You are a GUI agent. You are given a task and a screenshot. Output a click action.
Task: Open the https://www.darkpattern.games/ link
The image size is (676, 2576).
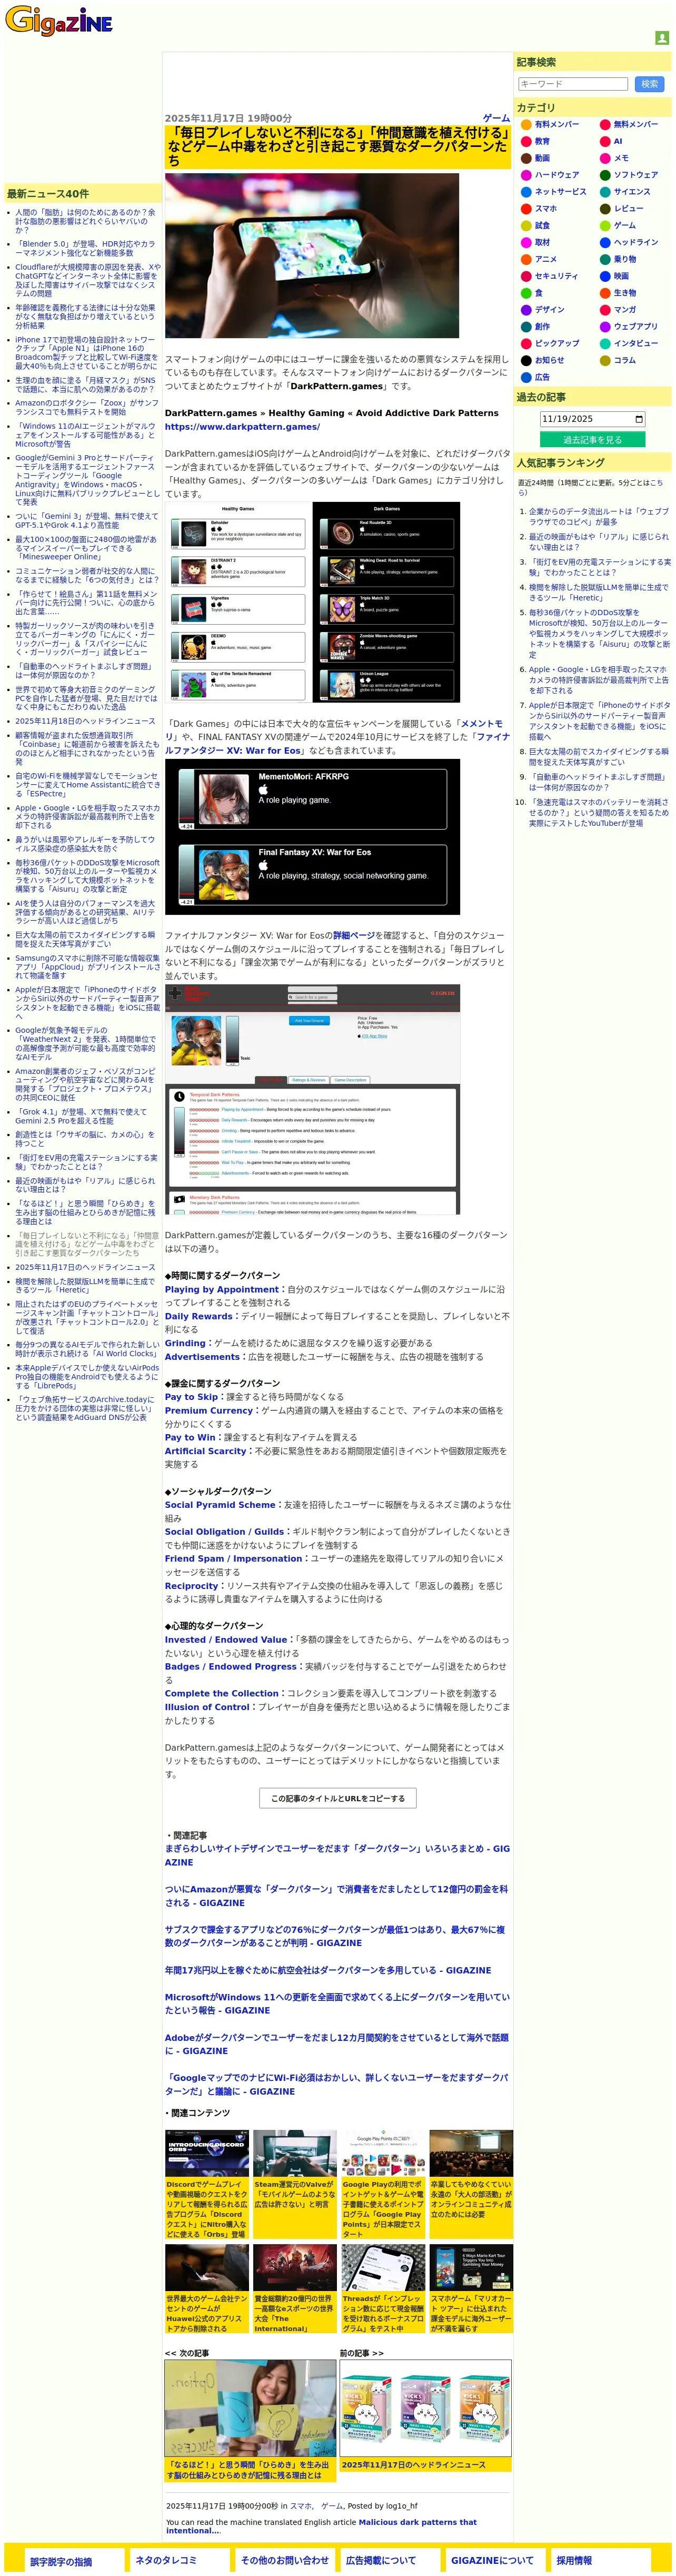[242, 427]
